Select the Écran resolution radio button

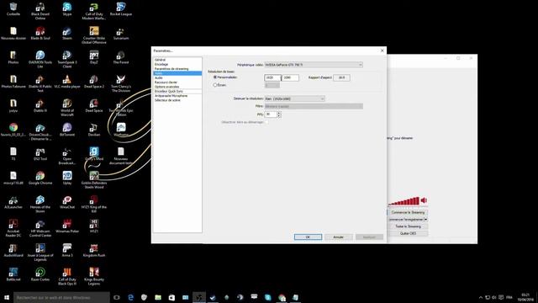(x=215, y=85)
